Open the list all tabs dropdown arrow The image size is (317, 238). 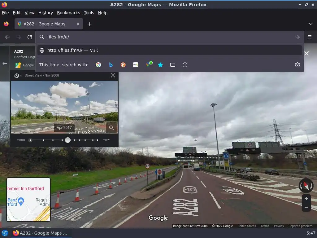[311, 24]
